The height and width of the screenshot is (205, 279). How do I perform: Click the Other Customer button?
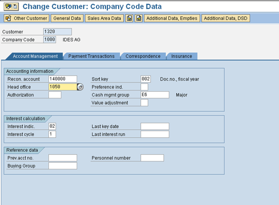point(27,19)
